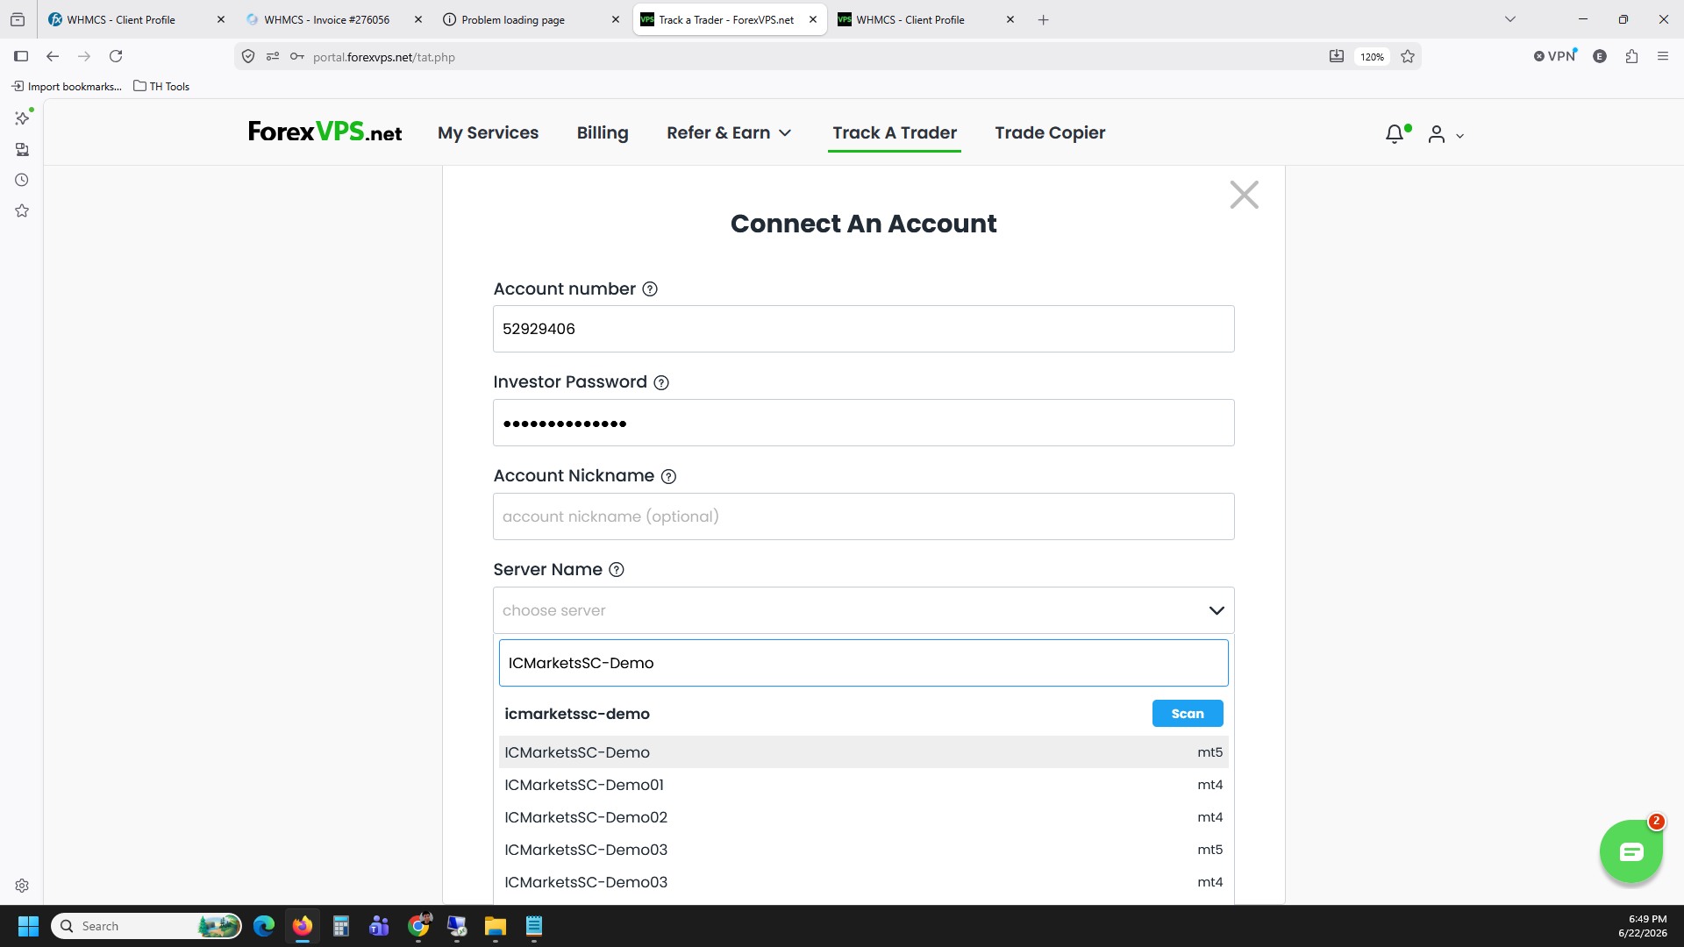Click the shield site protection icon

pos(248,56)
